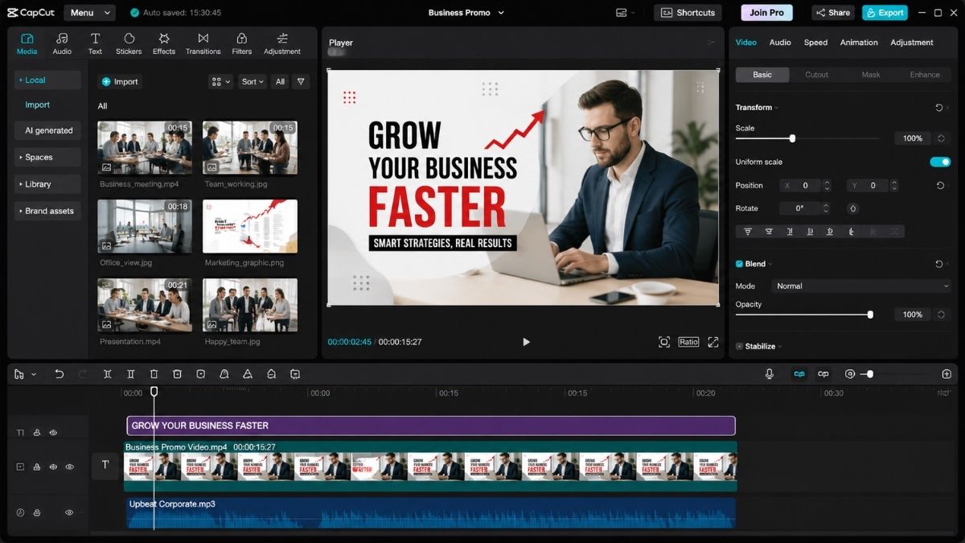Switch to the Animation tab
This screenshot has width=965, height=543.
[859, 43]
